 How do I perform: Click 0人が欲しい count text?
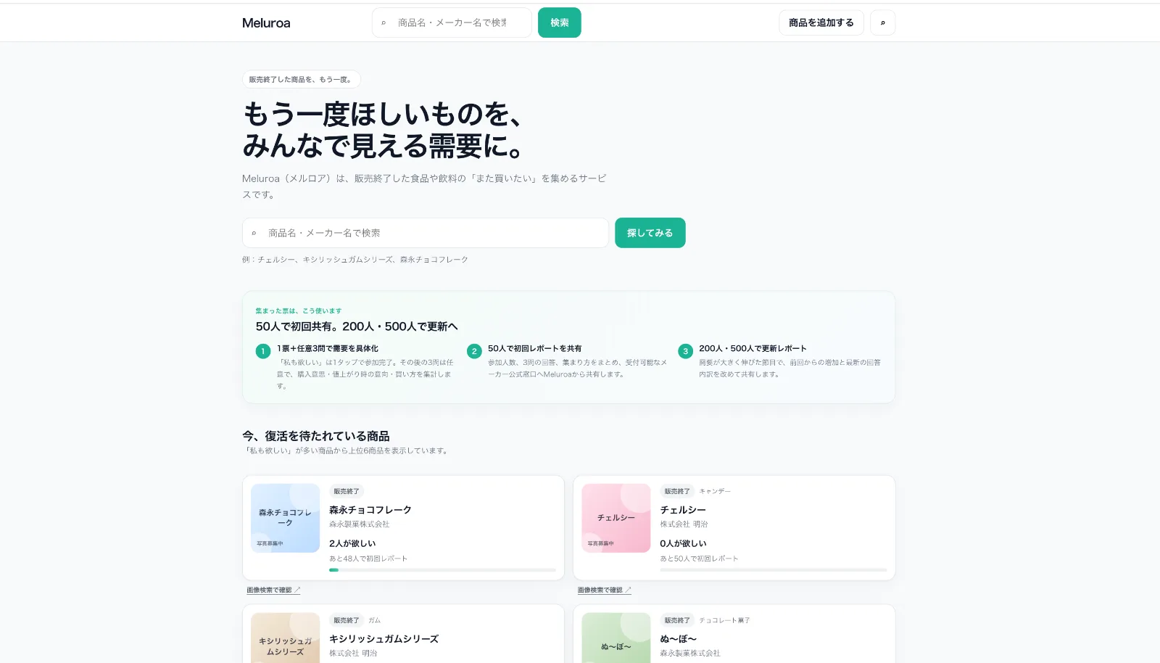(683, 543)
